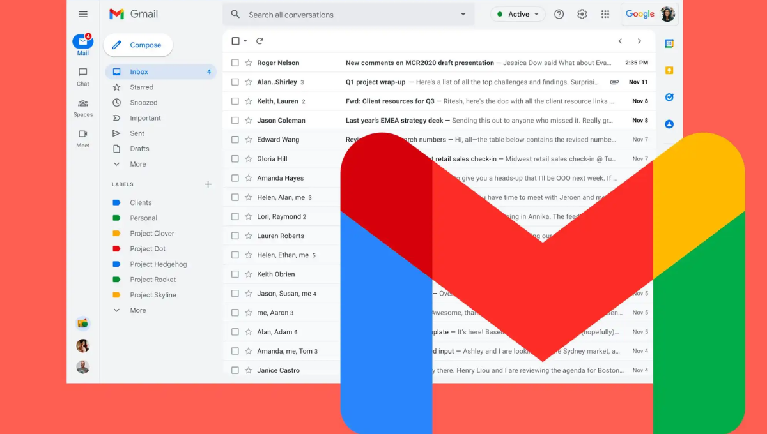Open the email "Fwd: Client resources for Q3"
Viewport: 767px width, 434px height.
[x=438, y=101]
